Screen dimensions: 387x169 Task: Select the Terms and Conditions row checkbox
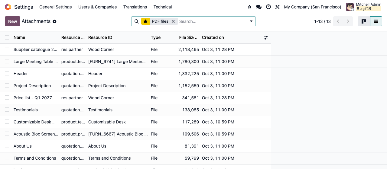pyautogui.click(x=7, y=158)
